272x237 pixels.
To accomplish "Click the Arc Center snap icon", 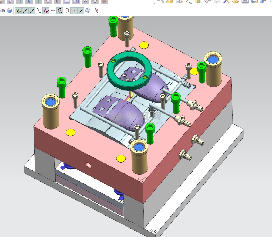I will pos(60,11).
